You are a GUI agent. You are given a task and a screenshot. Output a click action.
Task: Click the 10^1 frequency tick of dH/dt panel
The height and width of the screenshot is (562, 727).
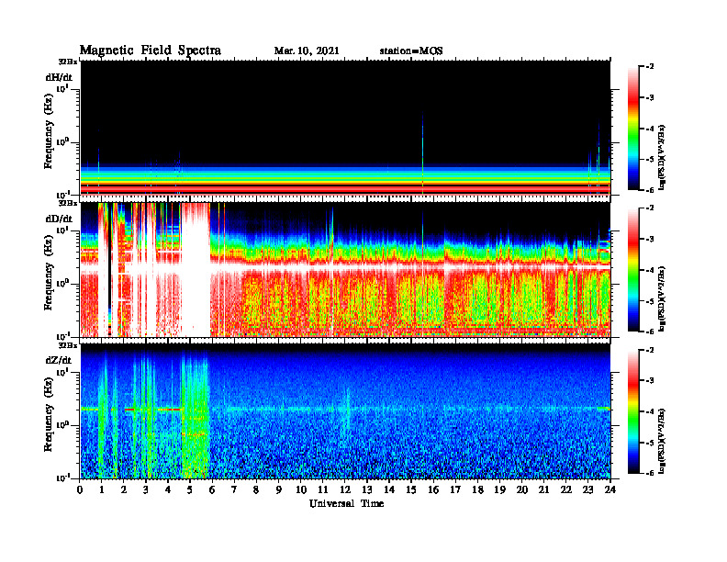(x=63, y=88)
